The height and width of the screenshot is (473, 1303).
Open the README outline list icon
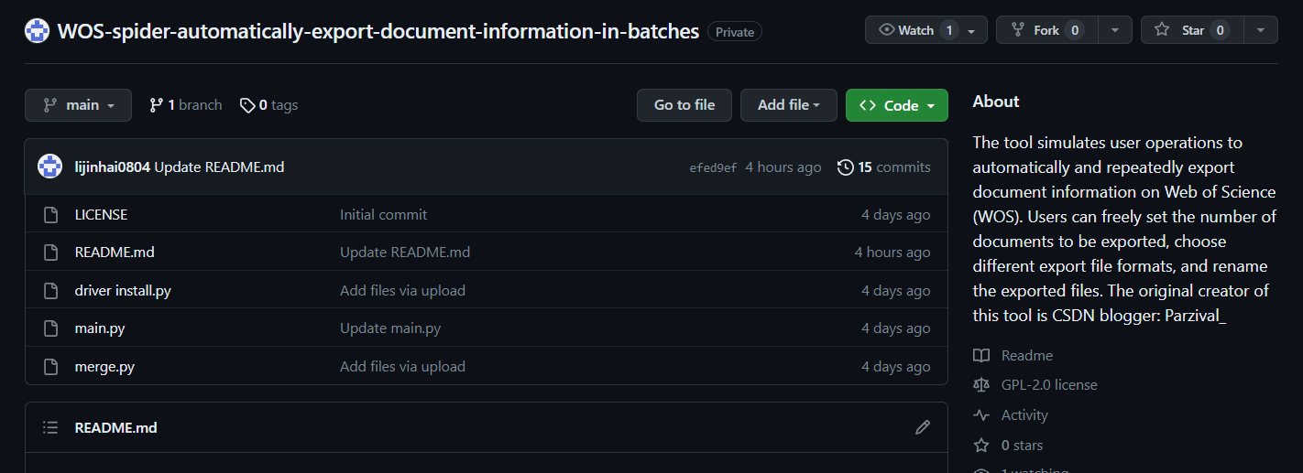pos(50,427)
